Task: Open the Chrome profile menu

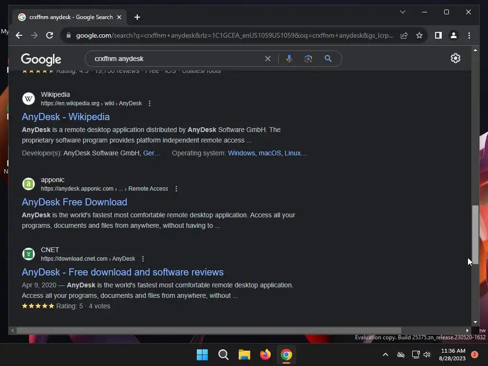Action: [x=454, y=35]
